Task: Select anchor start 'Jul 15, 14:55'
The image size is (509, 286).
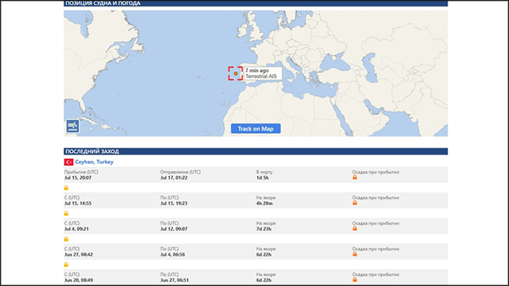Action: pyautogui.click(x=78, y=203)
